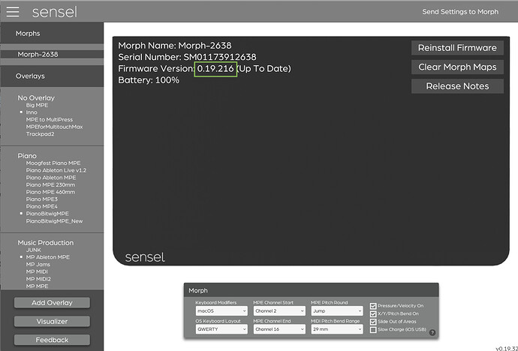Select MPE to MultiPress map
The width and height of the screenshot is (518, 351).
tap(50, 120)
